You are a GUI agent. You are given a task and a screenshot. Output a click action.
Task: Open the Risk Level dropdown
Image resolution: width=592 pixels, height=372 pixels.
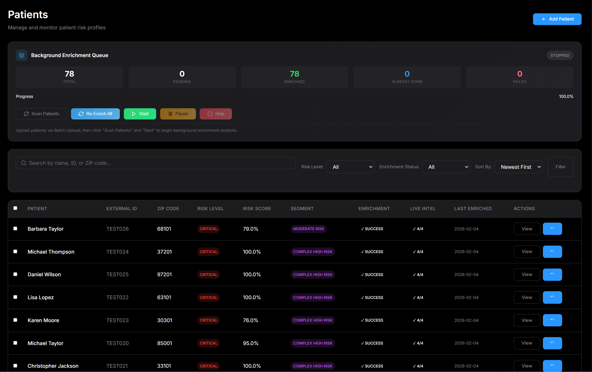pos(350,167)
